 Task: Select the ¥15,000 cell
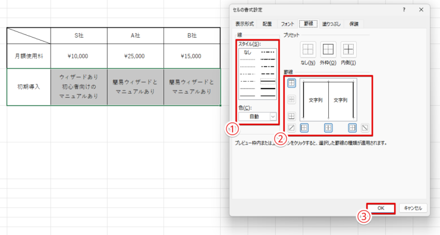(191, 56)
